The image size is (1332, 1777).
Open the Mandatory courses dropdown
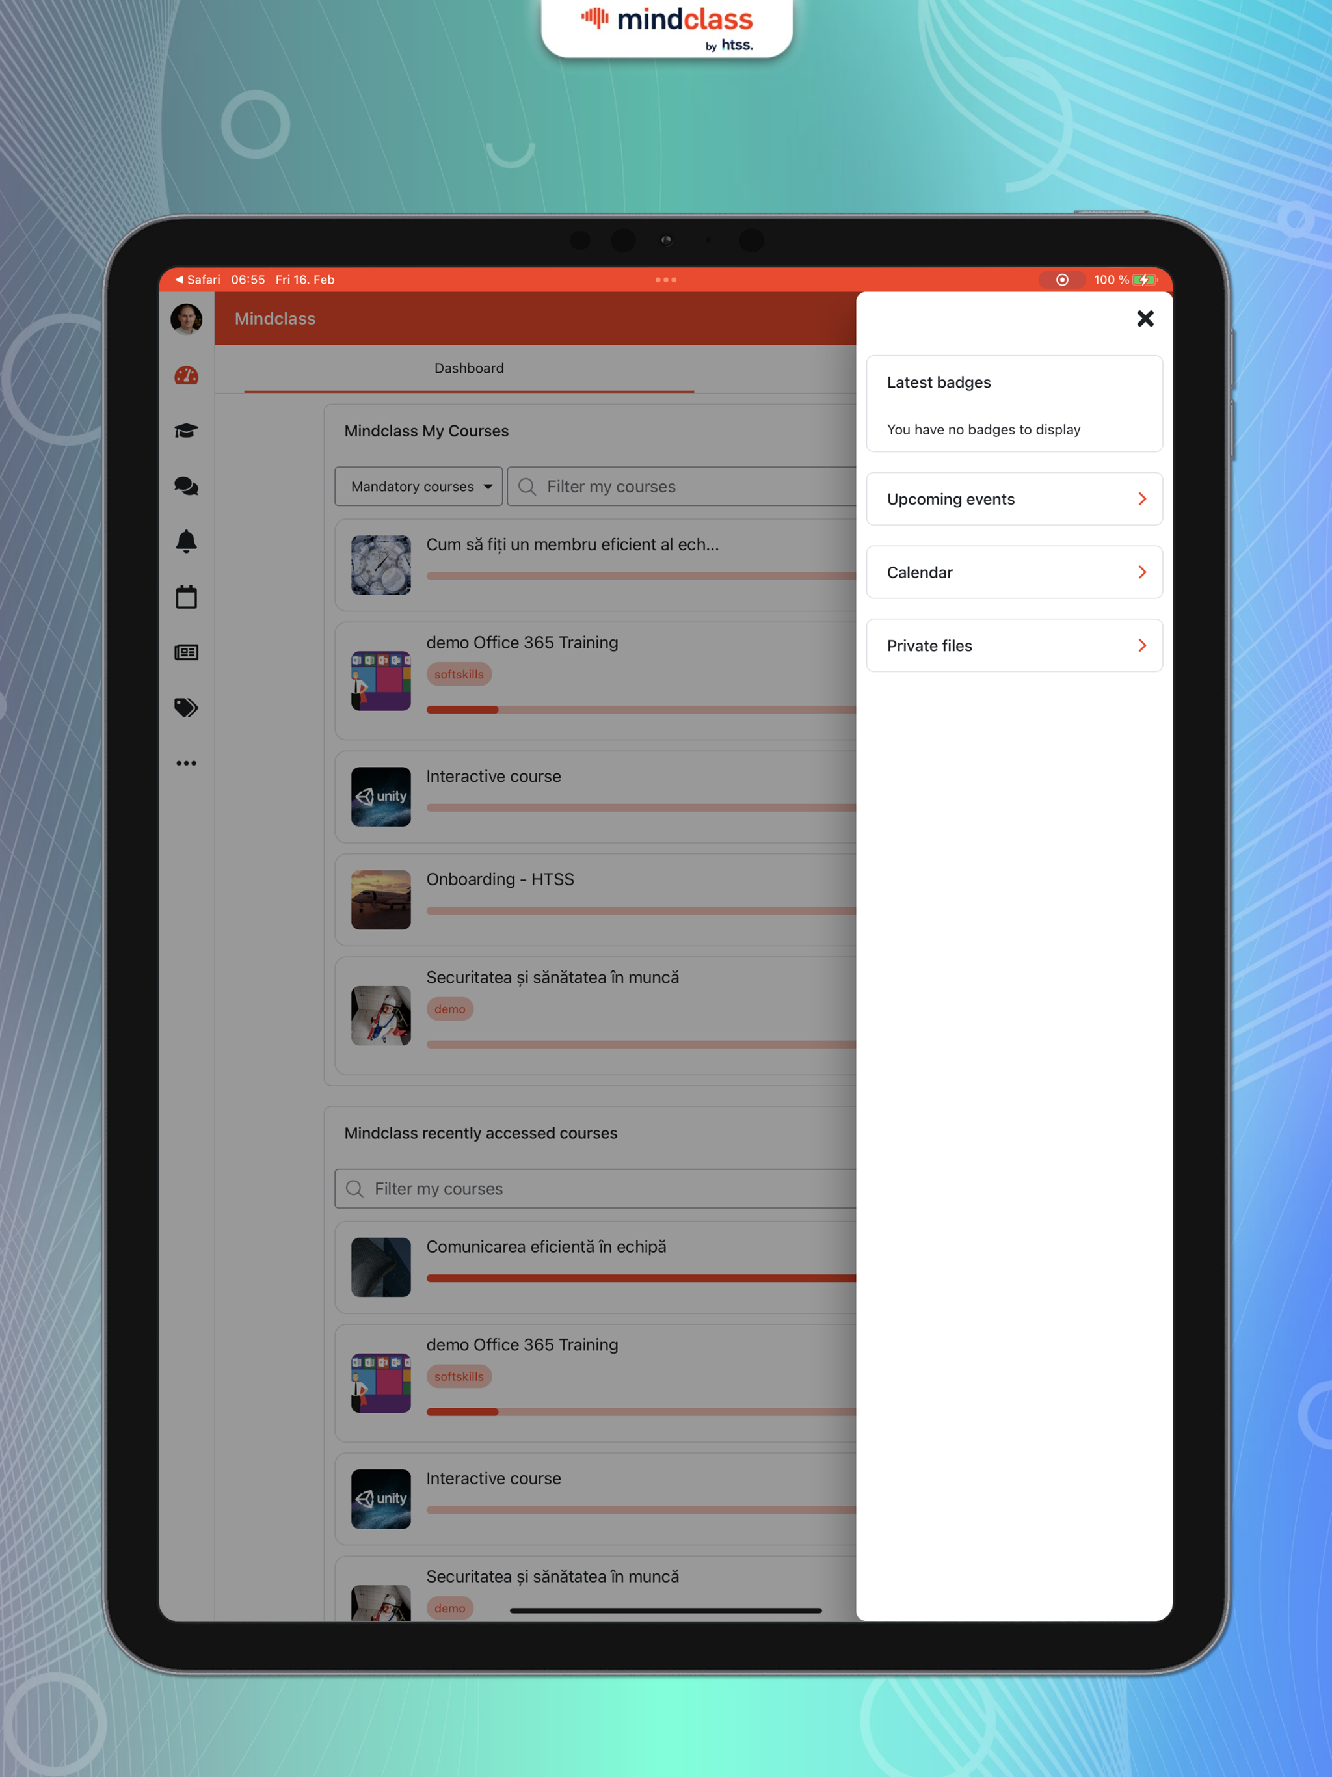click(x=419, y=487)
